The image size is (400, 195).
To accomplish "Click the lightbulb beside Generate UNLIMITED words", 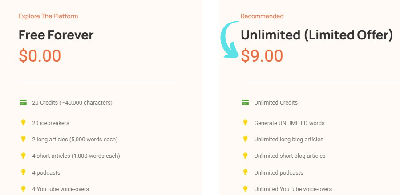I will point(245,123).
